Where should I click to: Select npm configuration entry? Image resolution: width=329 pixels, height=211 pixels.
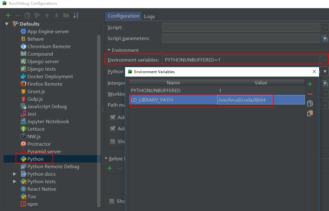click(32, 204)
